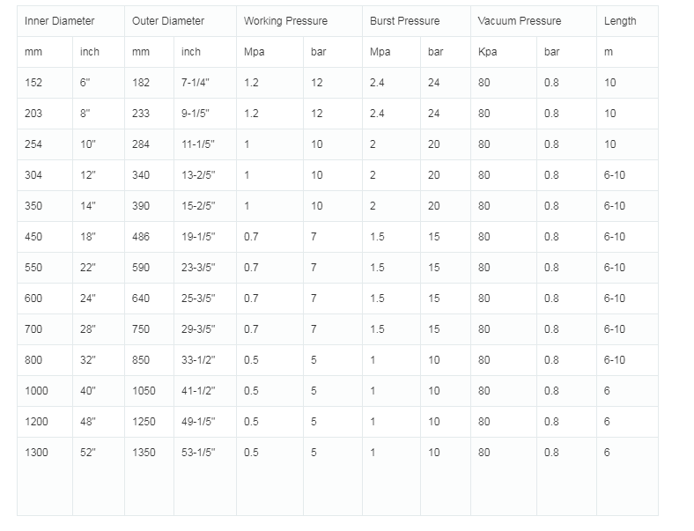Image resolution: width=694 pixels, height=531 pixels.
Task: Click the Working Pressure header
Action: click(x=285, y=21)
